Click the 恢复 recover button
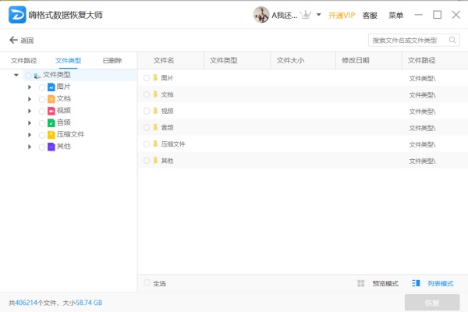 pyautogui.click(x=432, y=303)
